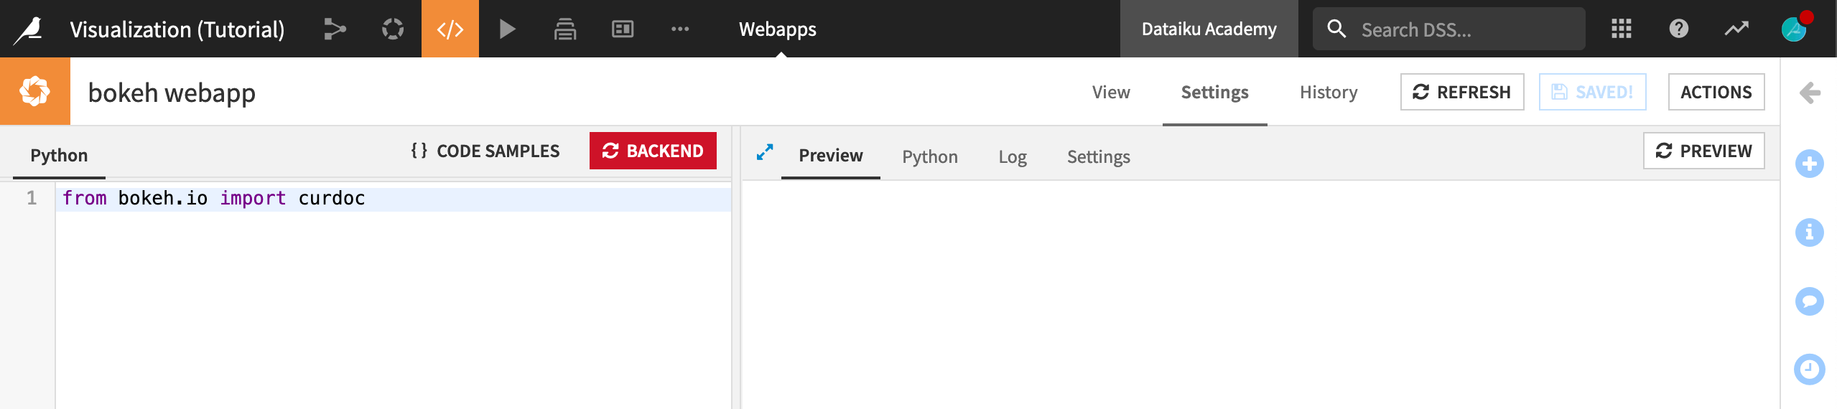Open the CODE SAMPLES button
Image resolution: width=1837 pixels, height=409 pixels.
point(485,151)
